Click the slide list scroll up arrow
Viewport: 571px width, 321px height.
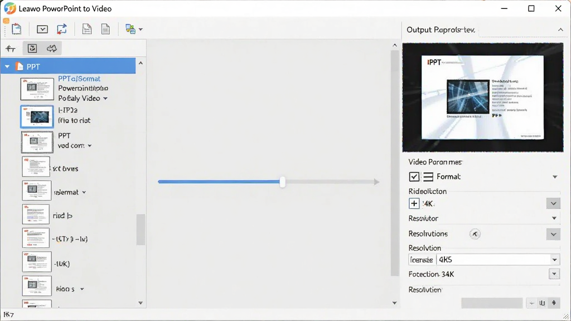[x=141, y=63]
